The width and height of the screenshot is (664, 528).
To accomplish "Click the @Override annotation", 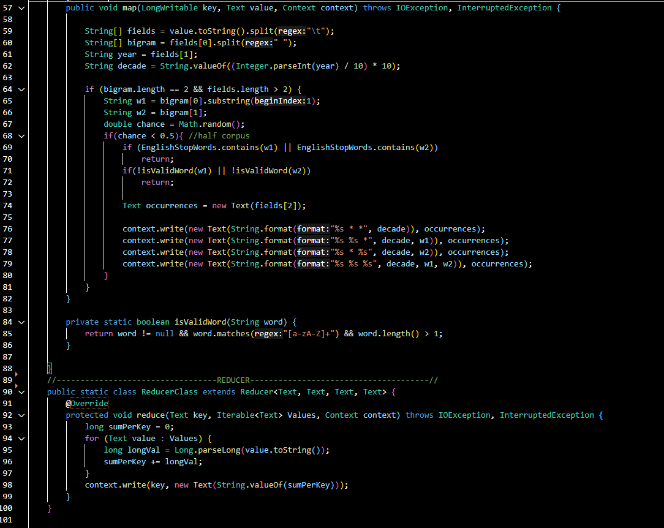I will click(87, 404).
